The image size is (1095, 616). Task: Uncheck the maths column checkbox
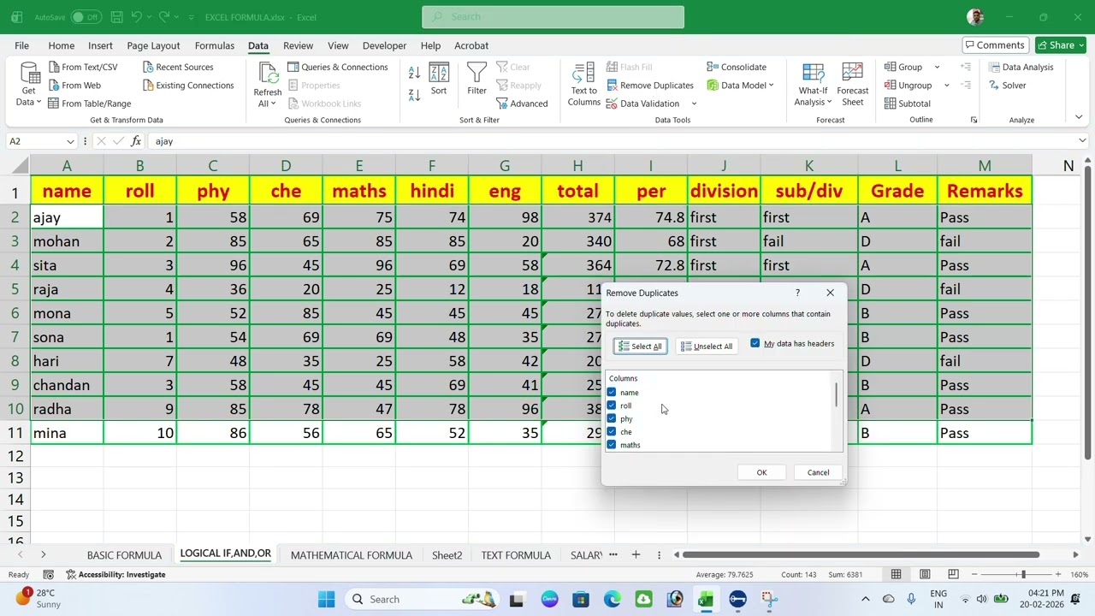click(612, 445)
